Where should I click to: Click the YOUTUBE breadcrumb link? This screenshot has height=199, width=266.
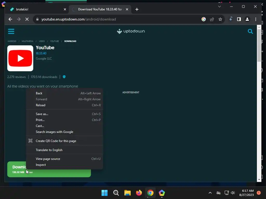point(55,41)
